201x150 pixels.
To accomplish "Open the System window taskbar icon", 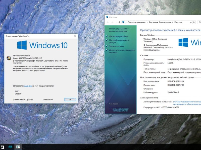I will [10, 147].
